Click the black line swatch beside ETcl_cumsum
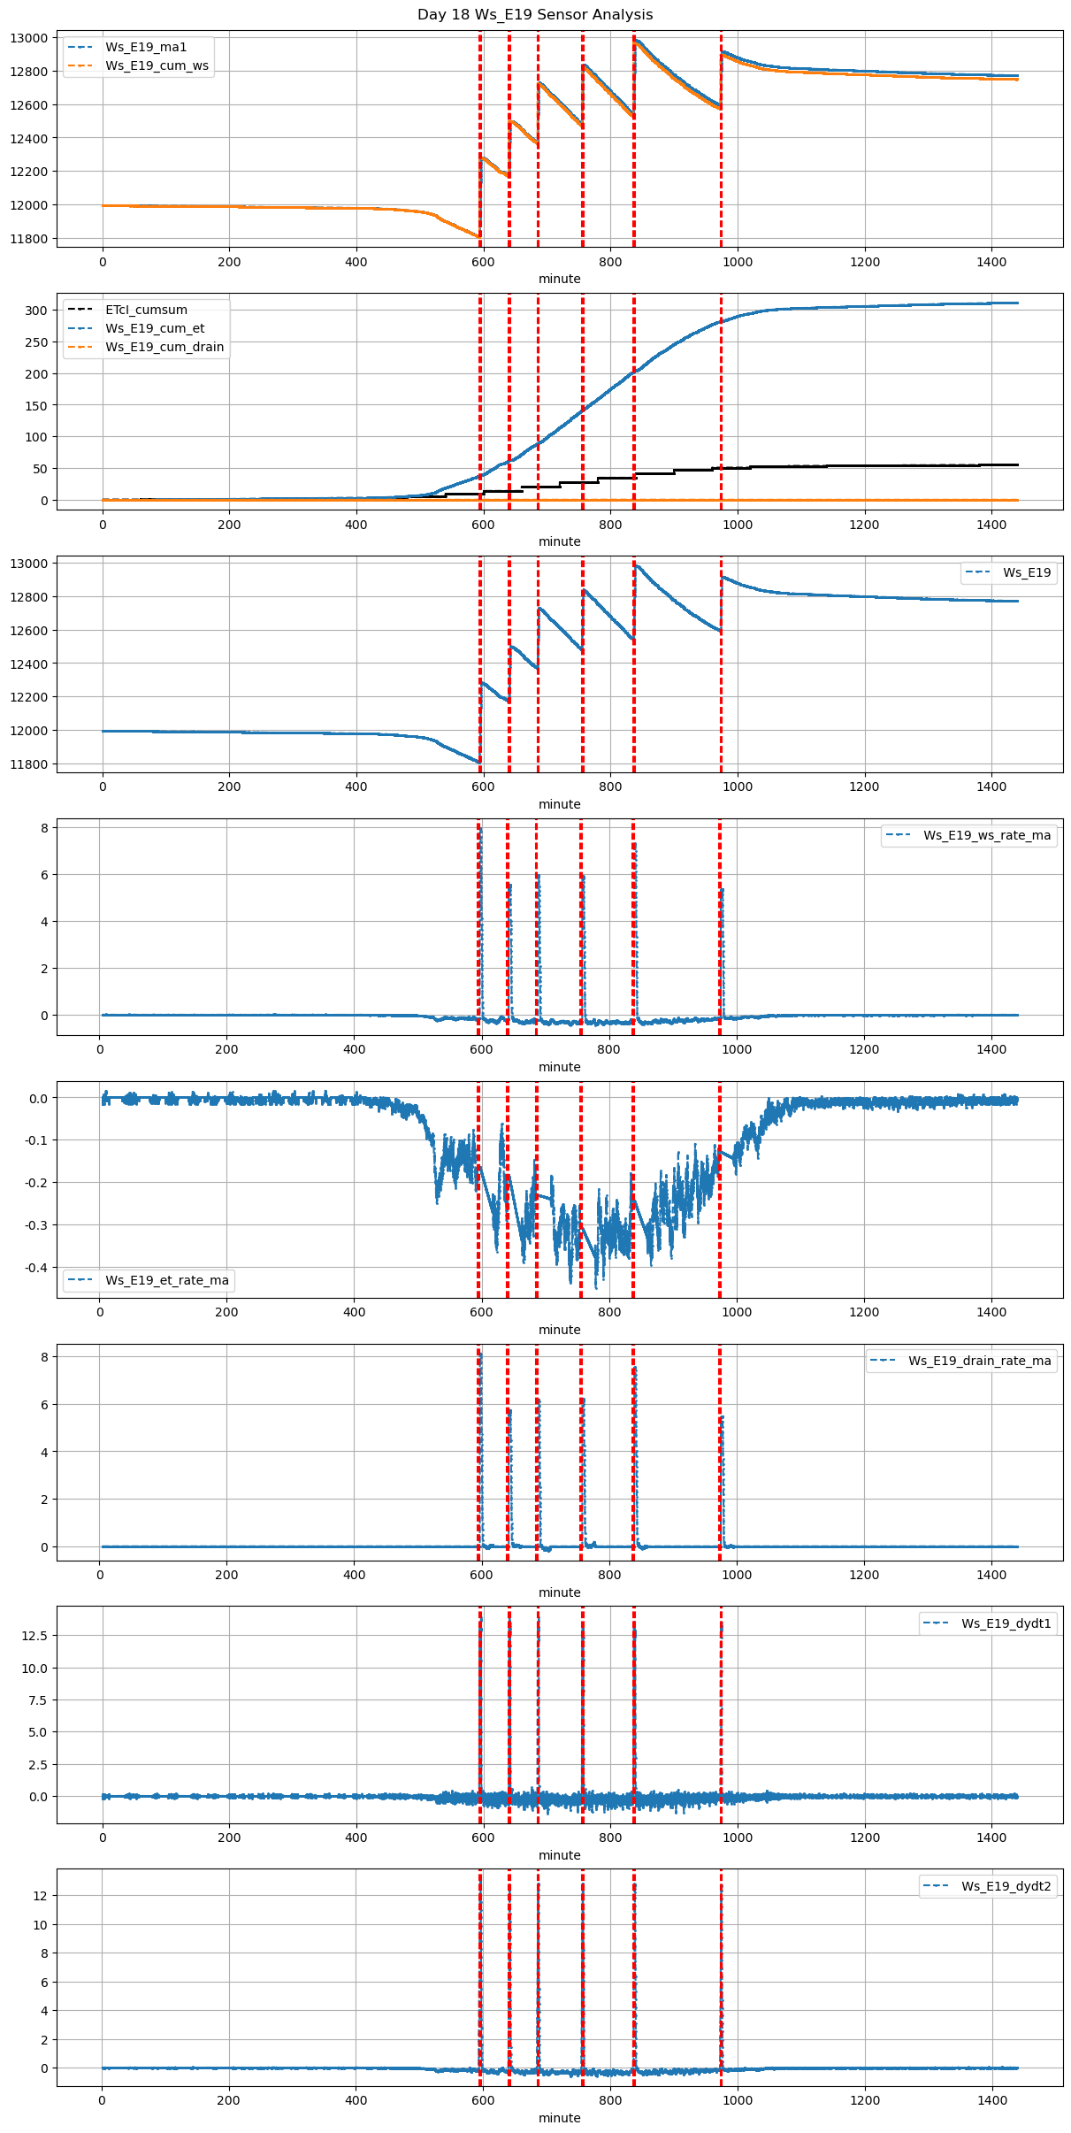Viewport: 1071px width, 2133px height. 80,310
